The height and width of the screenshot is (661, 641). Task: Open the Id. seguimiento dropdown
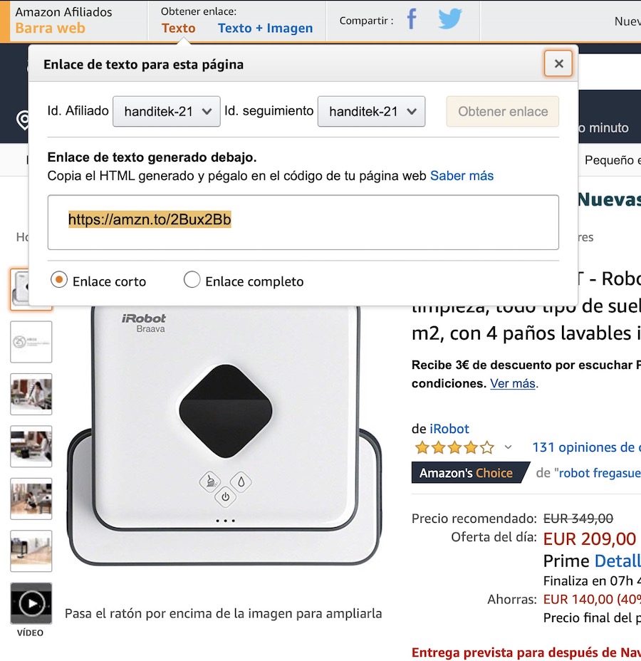(371, 111)
